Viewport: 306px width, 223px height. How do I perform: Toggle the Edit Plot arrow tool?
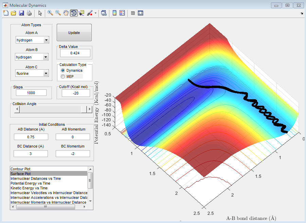(x=40, y=13)
